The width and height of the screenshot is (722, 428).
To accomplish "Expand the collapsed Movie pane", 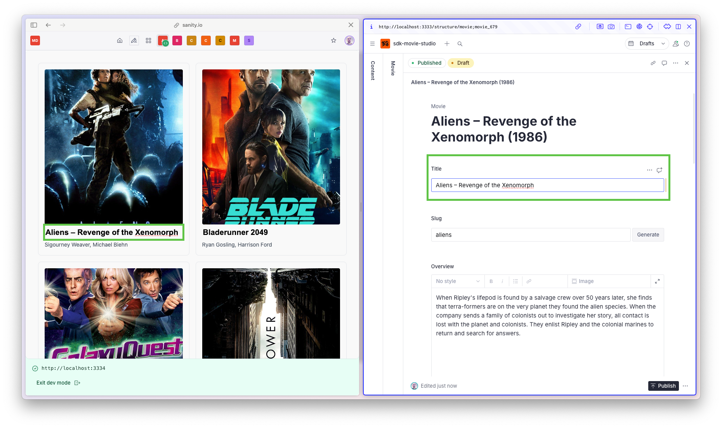I will point(393,68).
